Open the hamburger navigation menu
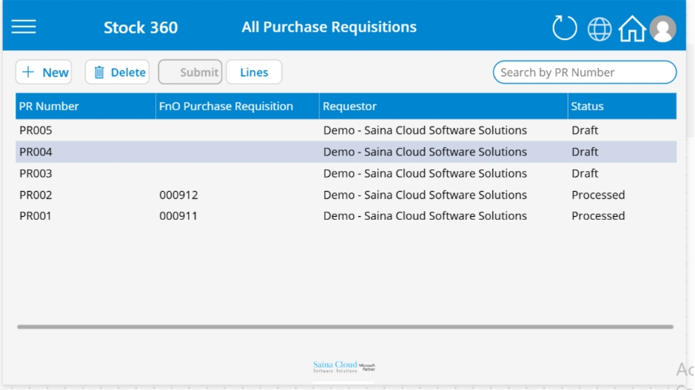The width and height of the screenshot is (695, 390). [x=24, y=27]
